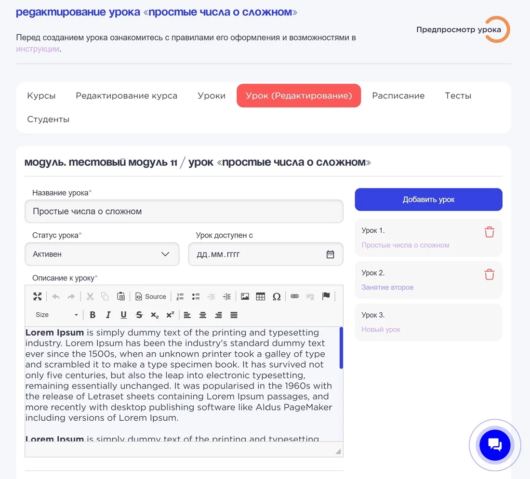The height and width of the screenshot is (479, 530).
Task: Open the calendar picker for Урок доступен с
Action: (x=330, y=254)
